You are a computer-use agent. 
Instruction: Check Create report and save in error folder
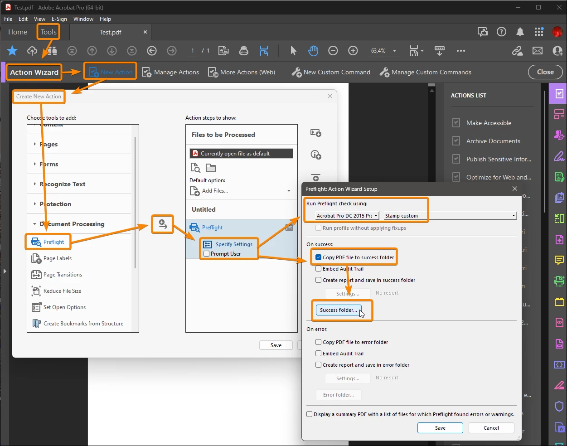tap(318, 365)
